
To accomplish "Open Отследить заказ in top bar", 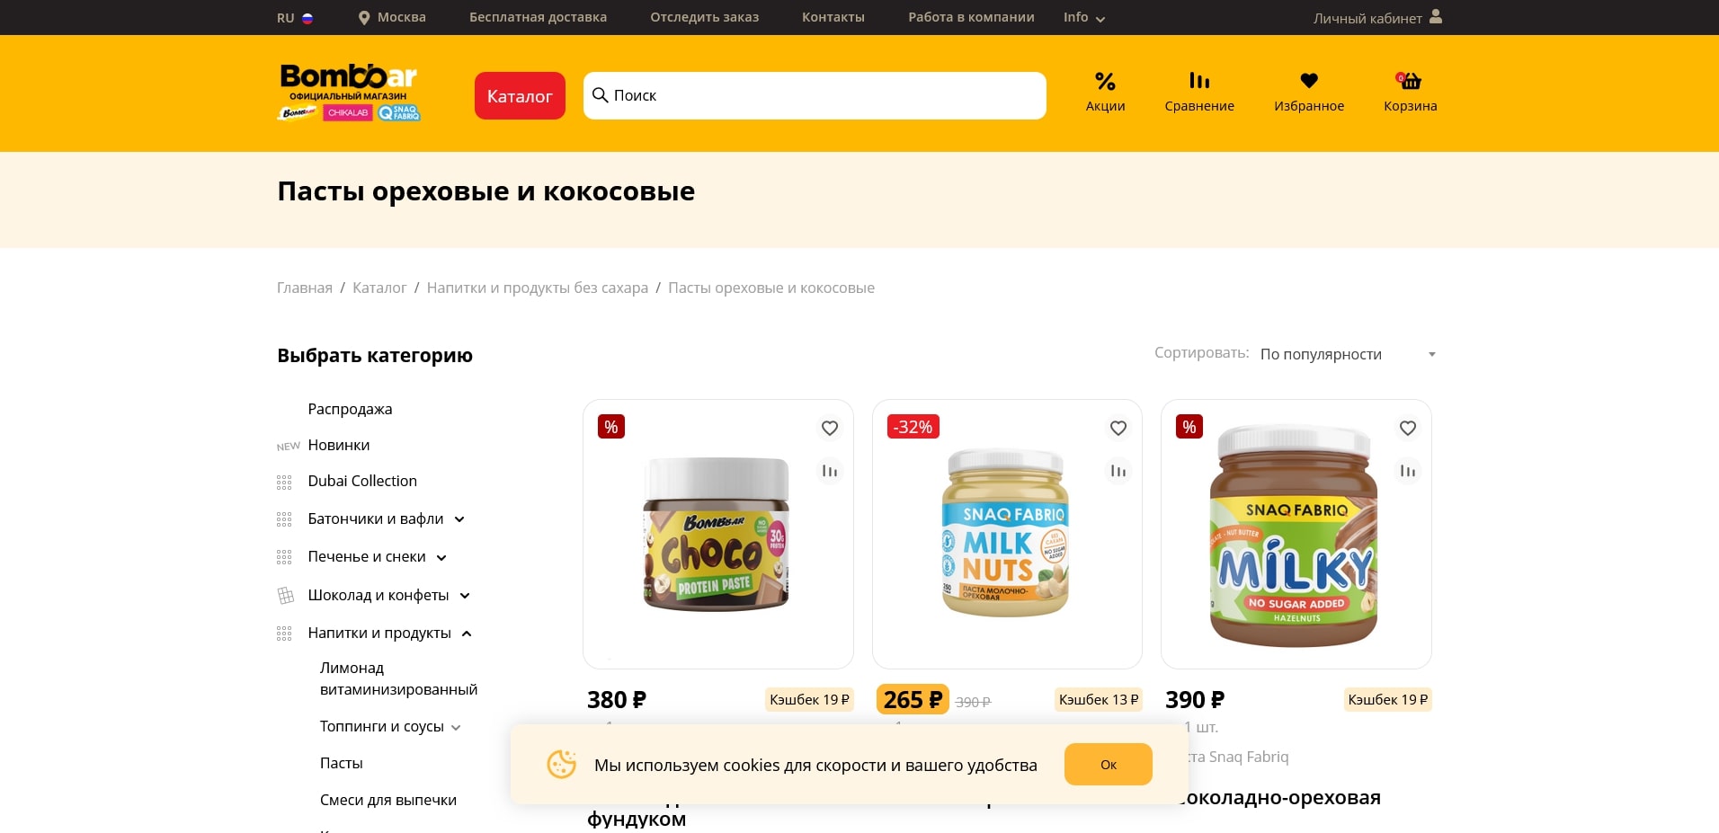I will coord(704,17).
